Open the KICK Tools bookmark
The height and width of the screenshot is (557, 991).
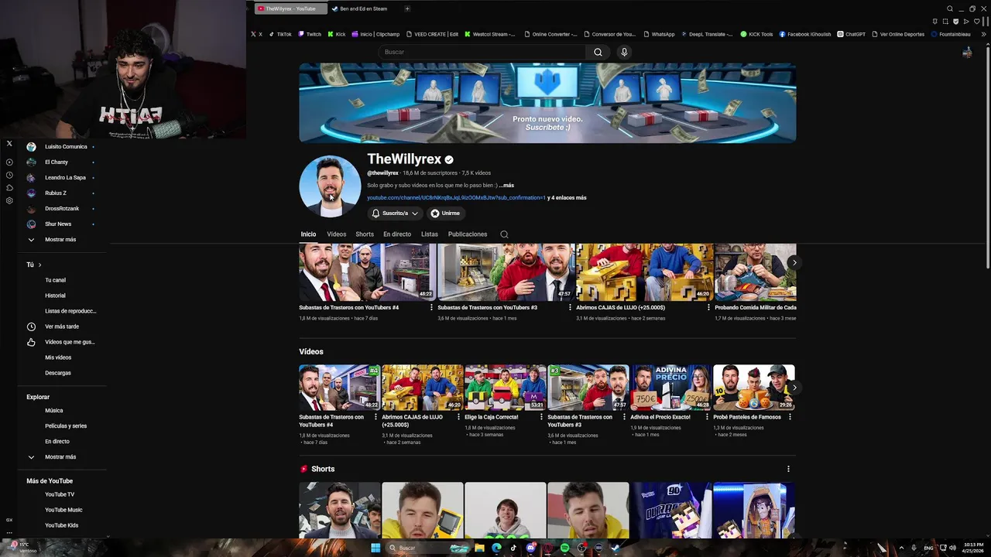[756, 34]
